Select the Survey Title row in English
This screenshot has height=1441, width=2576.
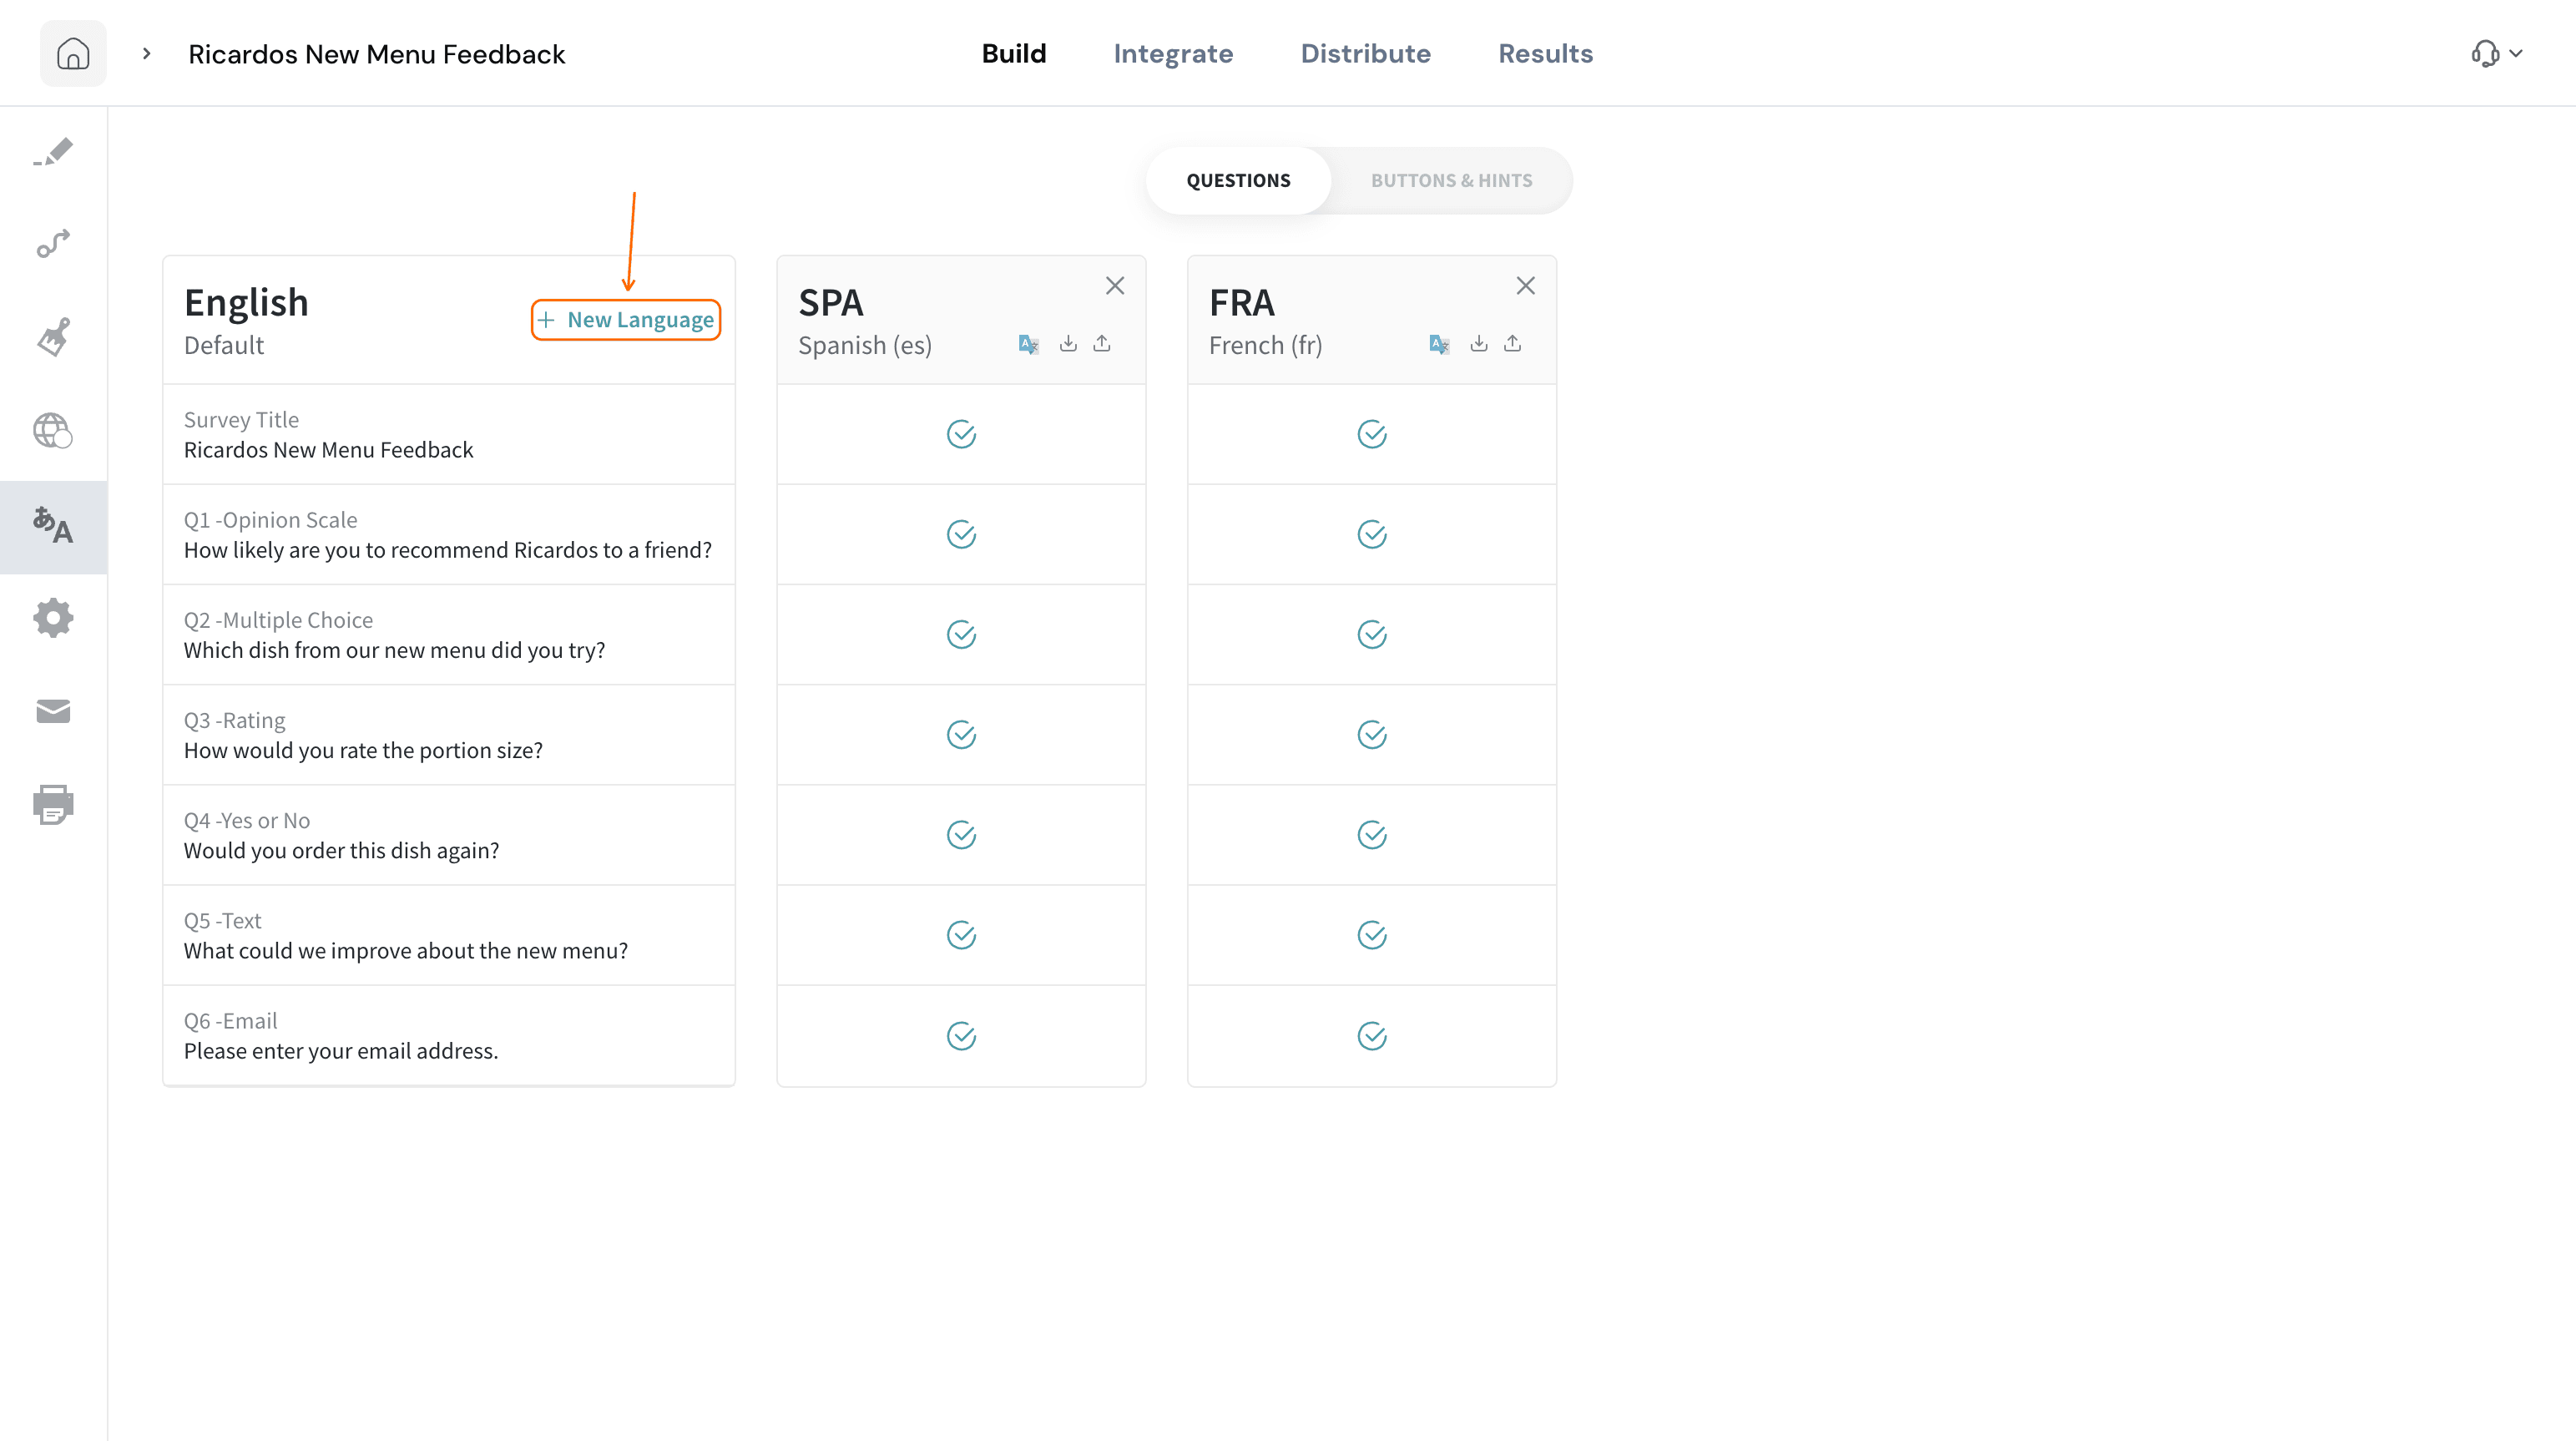pyautogui.click(x=449, y=434)
